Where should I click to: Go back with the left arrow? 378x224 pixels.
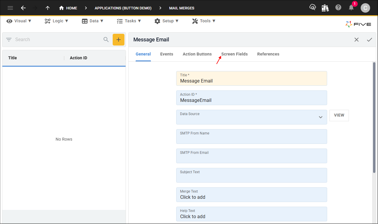coord(23,8)
